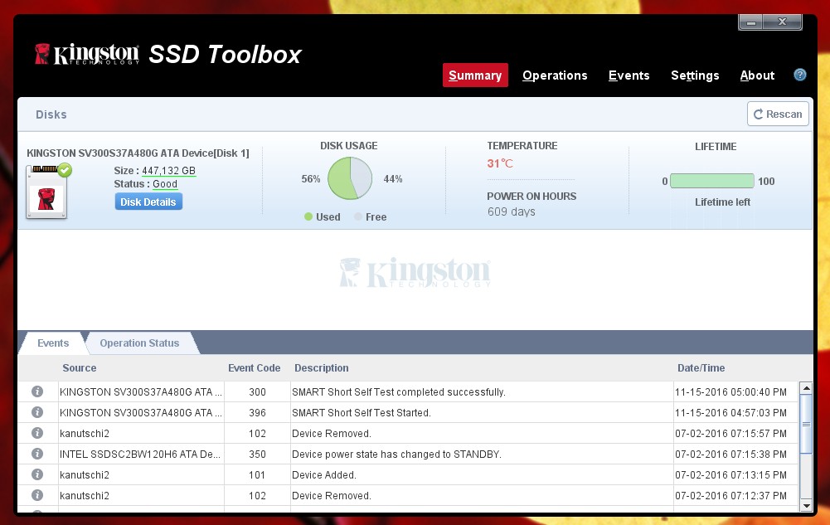Click the INTEL SSDSC2BW120H6 source cell
The height and width of the screenshot is (525, 830).
click(140, 454)
